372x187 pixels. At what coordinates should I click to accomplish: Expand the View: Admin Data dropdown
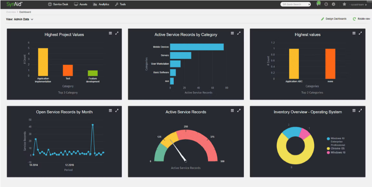pos(20,19)
